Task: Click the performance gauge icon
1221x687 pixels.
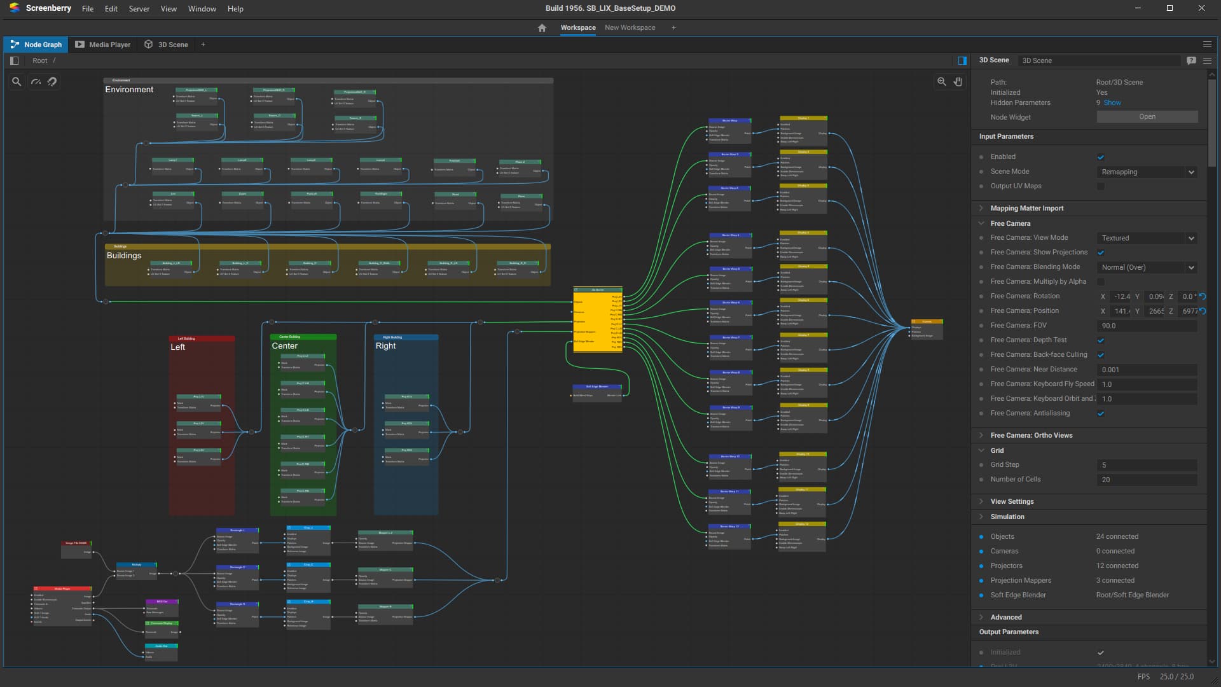Action: [x=36, y=81]
